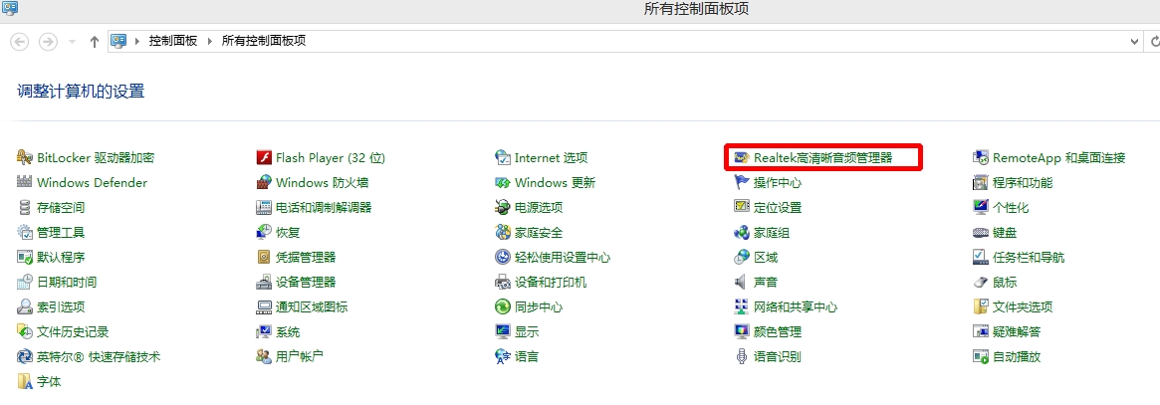
Task: Open the address bar history dropdown
Action: (x=1135, y=42)
